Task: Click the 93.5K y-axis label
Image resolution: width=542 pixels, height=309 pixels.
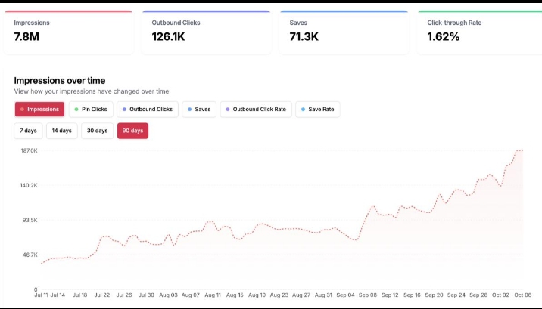Action: 30,220
